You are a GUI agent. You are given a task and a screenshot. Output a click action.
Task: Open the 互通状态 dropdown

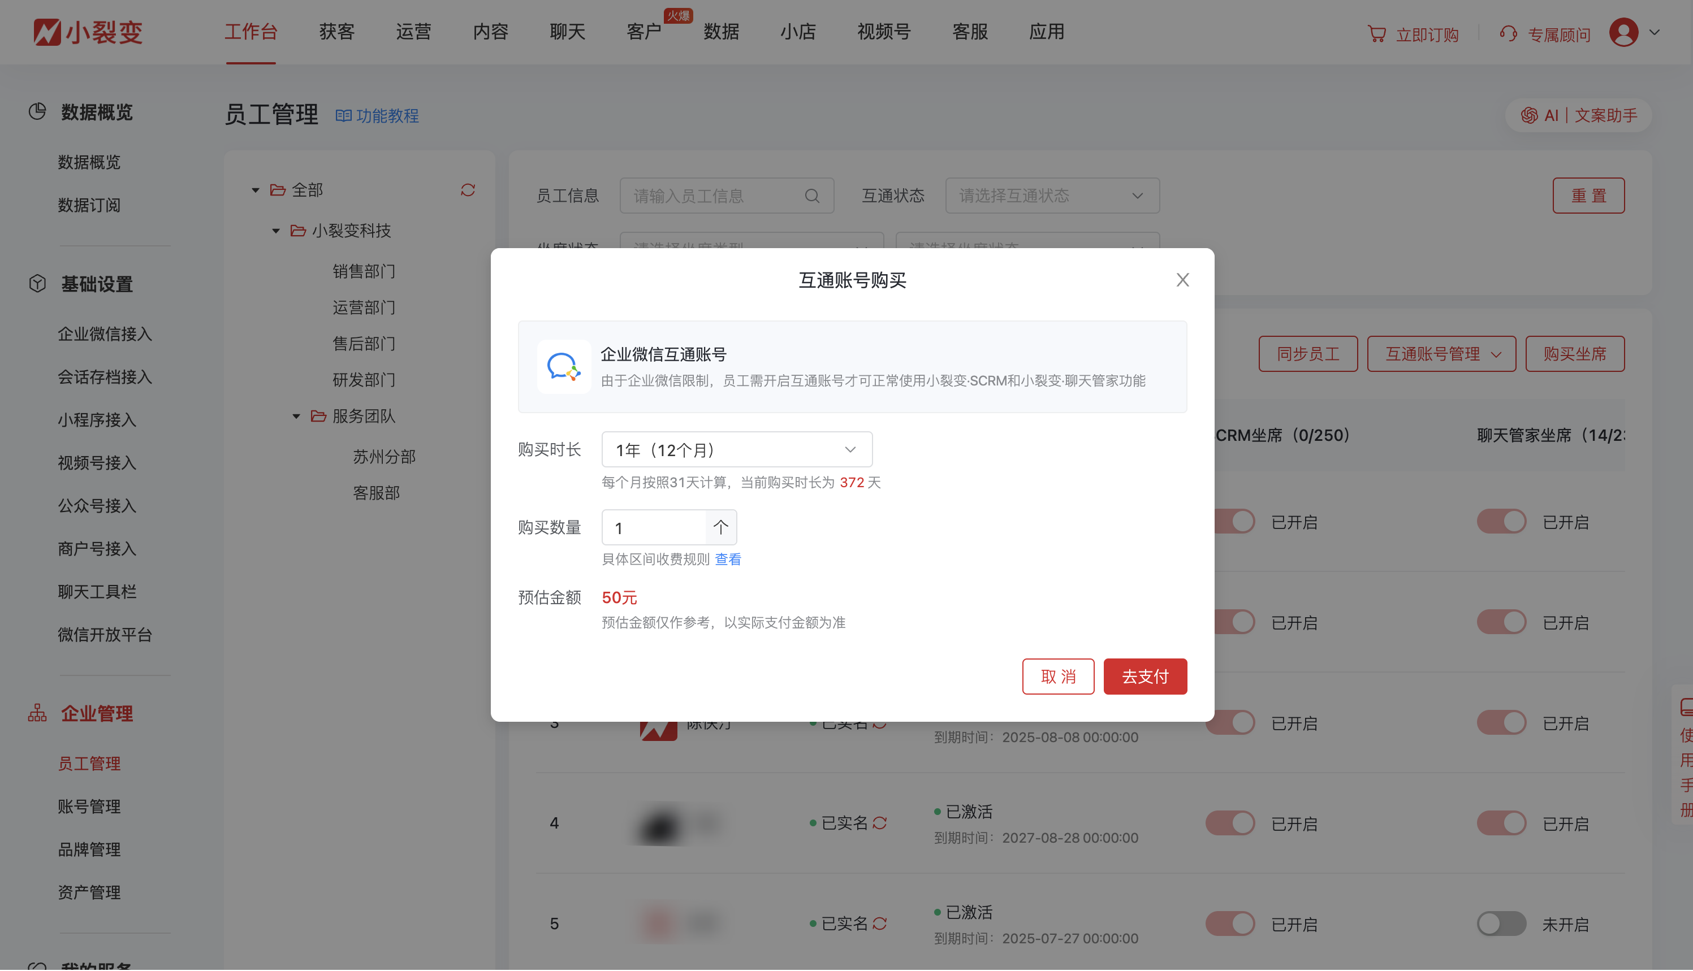[1052, 196]
